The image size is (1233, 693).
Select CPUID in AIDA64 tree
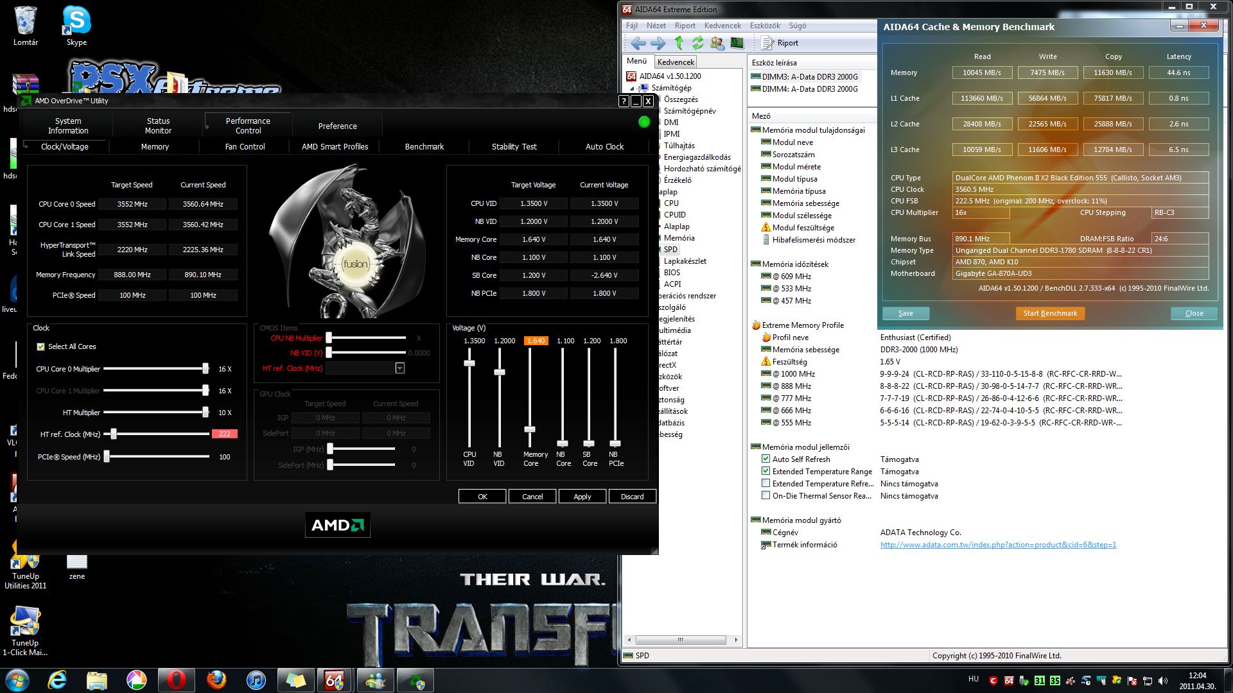(675, 215)
